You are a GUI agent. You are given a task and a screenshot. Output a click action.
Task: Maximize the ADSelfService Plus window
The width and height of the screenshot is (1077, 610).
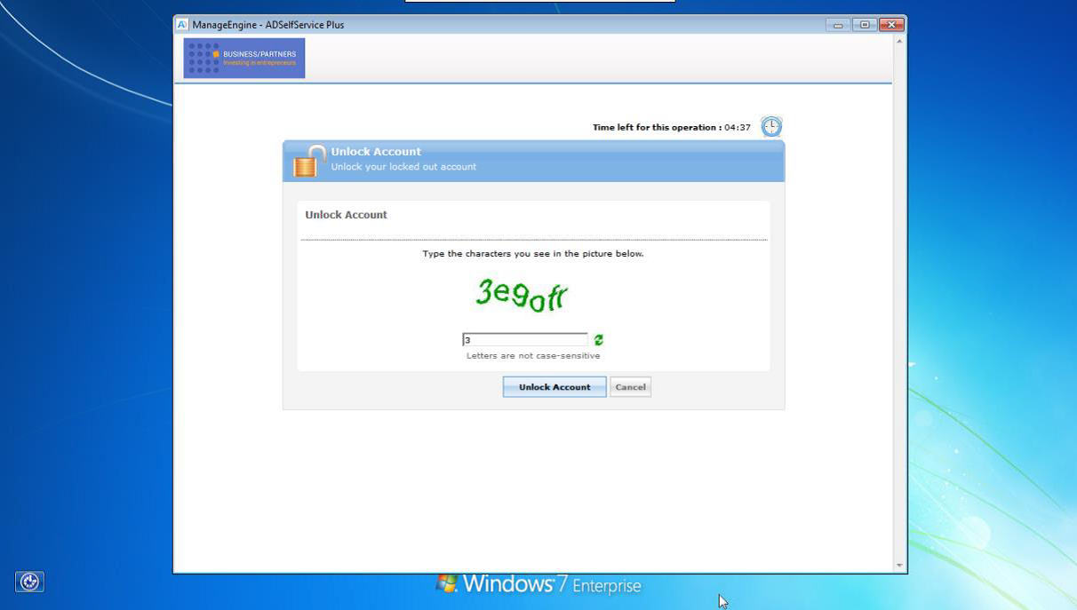pyautogui.click(x=865, y=25)
